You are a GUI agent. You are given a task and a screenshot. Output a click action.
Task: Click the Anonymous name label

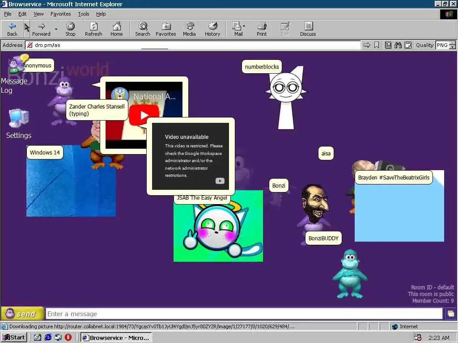click(37, 65)
